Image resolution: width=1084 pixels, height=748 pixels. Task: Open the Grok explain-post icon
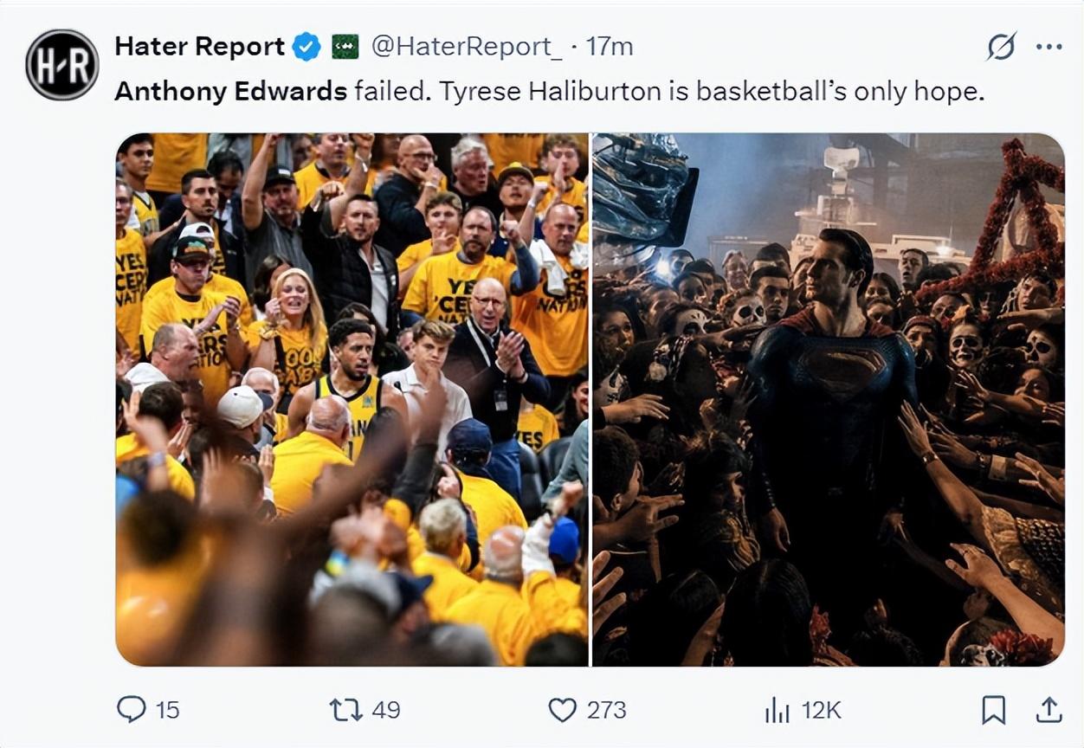coord(1001,47)
